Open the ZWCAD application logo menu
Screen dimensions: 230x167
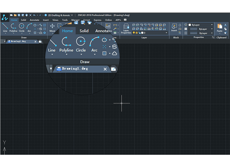click(4, 17)
